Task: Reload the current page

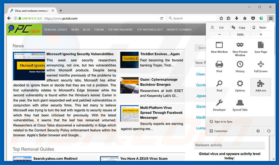Action: 161,18
